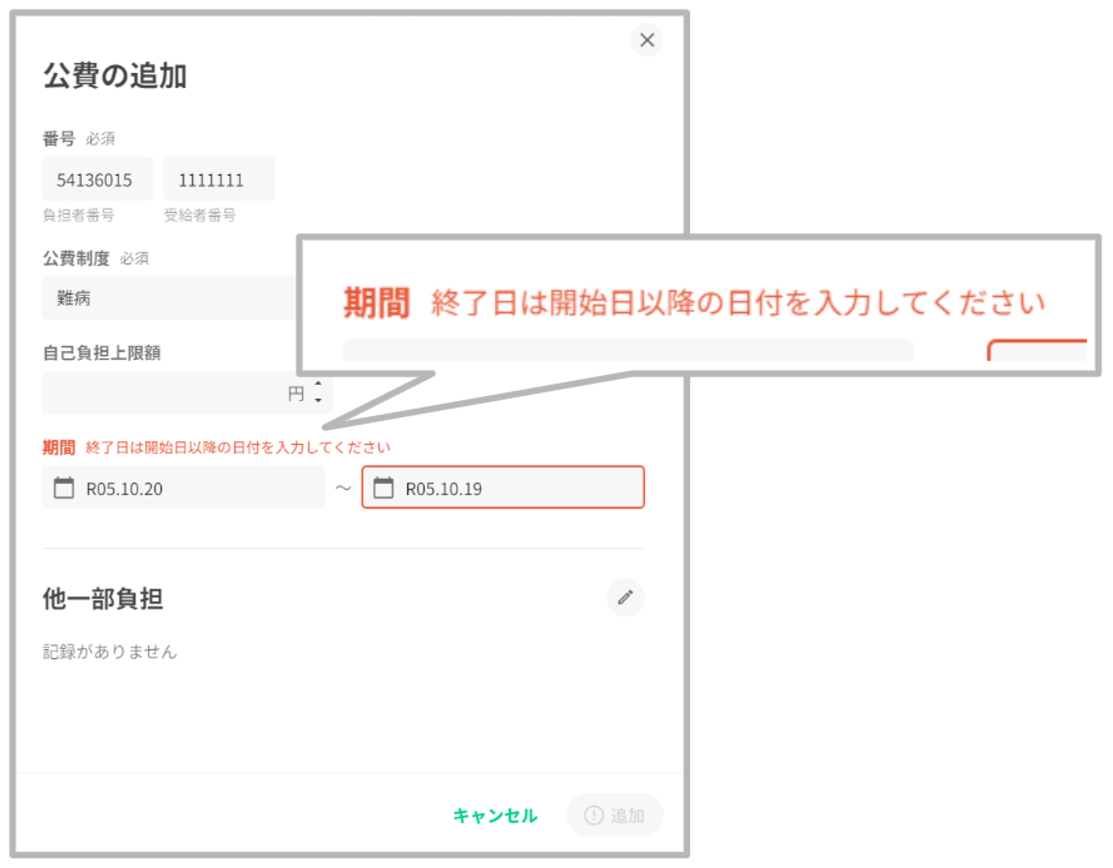Click the warning icon inside 追加 button

[x=593, y=815]
